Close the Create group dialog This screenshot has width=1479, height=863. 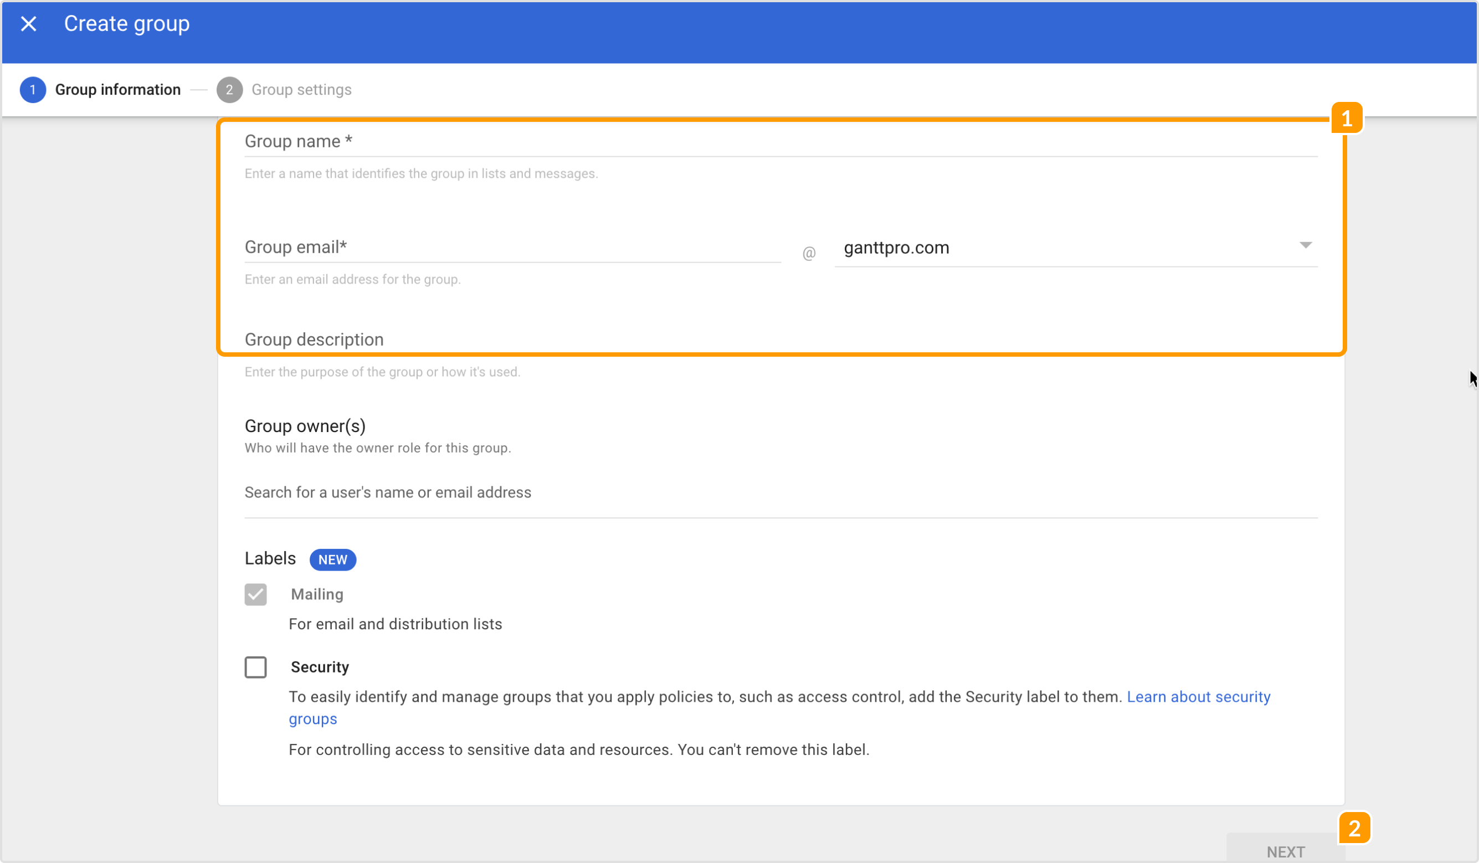click(28, 24)
